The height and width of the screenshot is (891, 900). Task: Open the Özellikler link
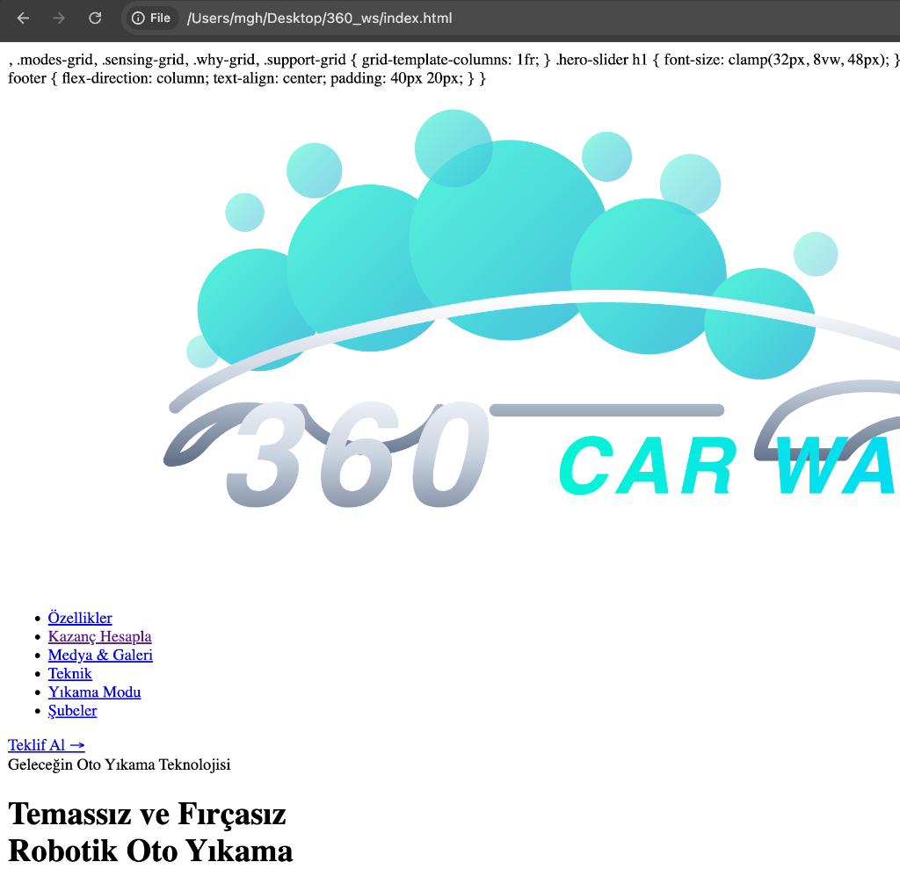(80, 618)
